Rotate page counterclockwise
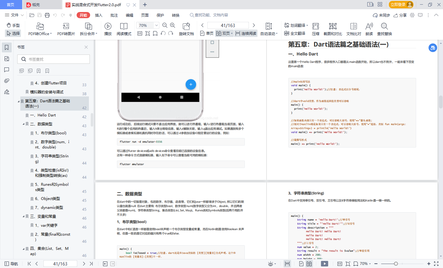 pos(163,33)
